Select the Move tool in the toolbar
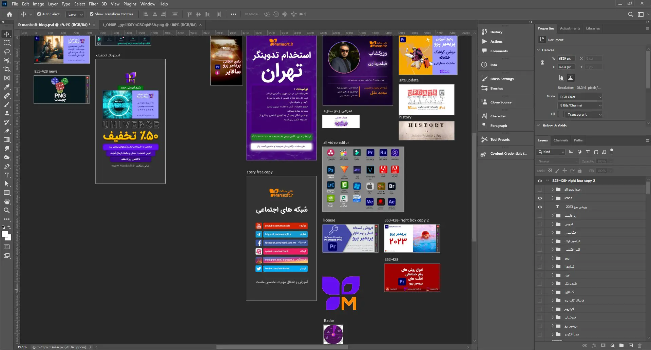 coord(7,34)
